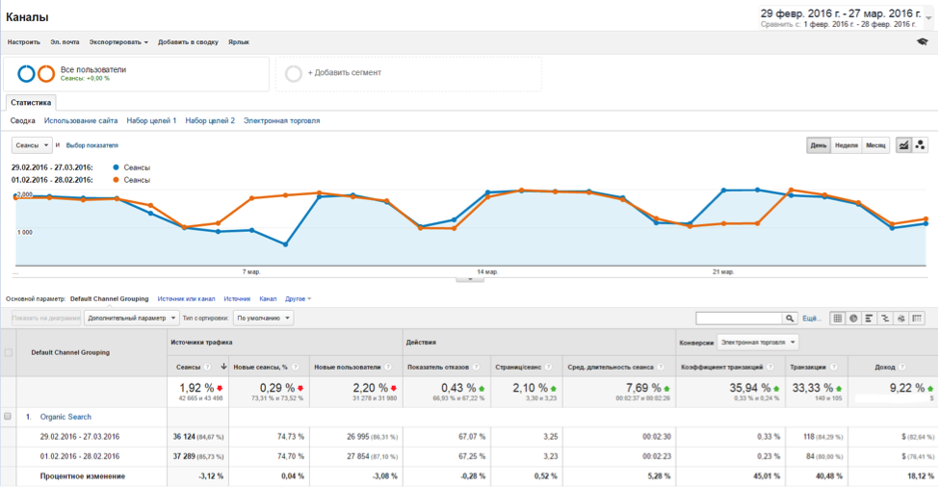Click the Все пользователи segment label
This screenshot has width=939, height=487.
93,69
